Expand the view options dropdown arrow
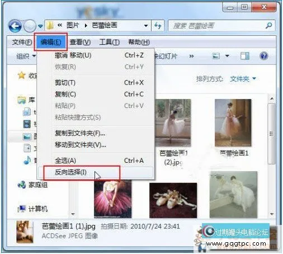The height and width of the screenshot is (254, 283). click(x=227, y=56)
